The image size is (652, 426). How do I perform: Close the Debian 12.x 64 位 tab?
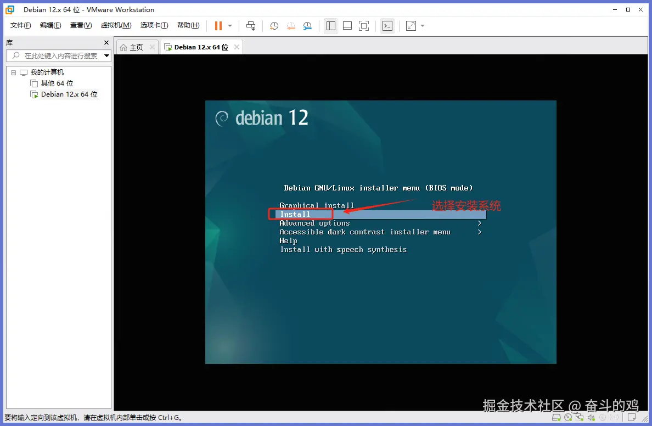(x=237, y=47)
